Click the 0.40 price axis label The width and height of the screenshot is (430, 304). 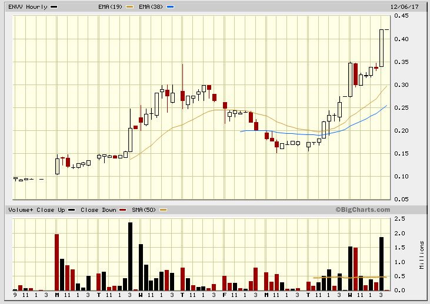[x=401, y=39]
